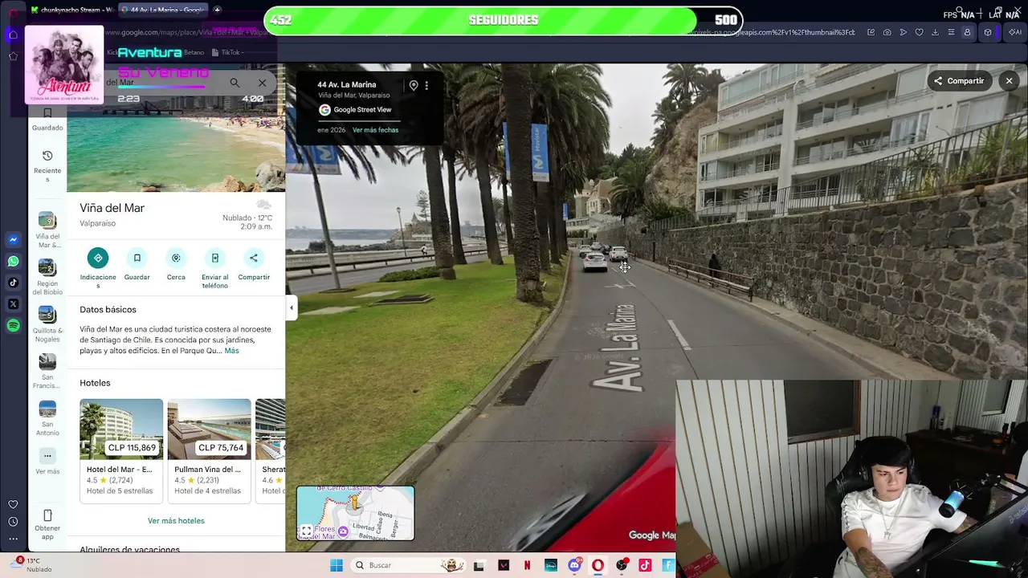Viewport: 1028px width, 578px height.
Task: Open Spotify in the Opera sidebar
Action: pyautogui.click(x=14, y=325)
